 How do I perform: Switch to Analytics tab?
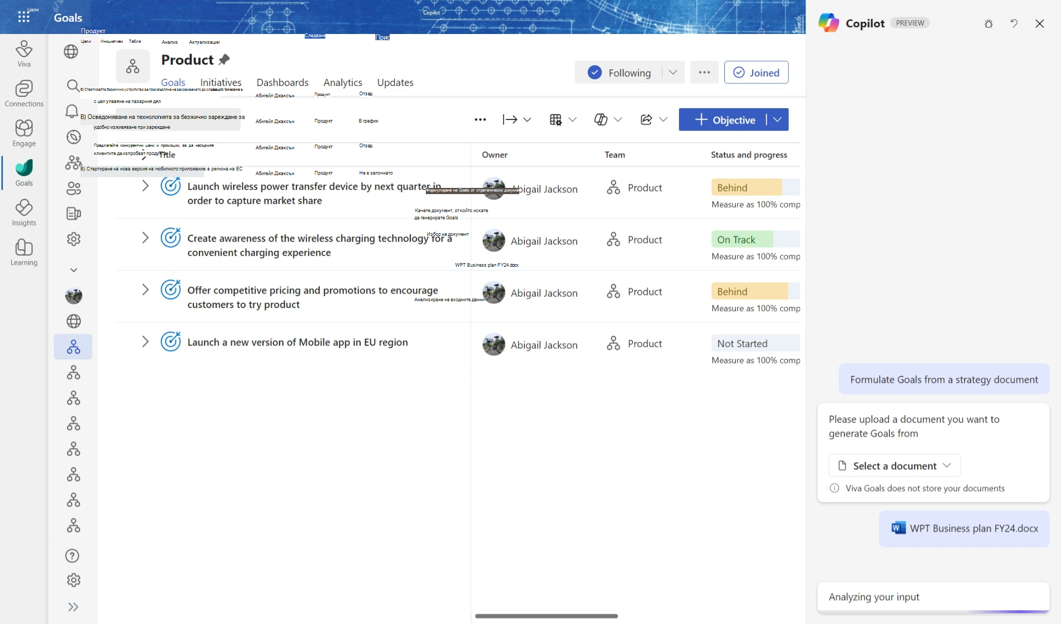[343, 82]
